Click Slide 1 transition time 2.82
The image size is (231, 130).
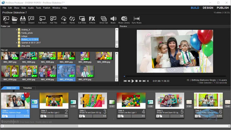[35, 106]
